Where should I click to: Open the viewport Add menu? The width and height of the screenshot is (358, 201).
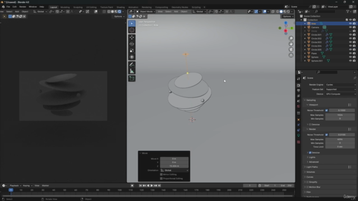tap(176, 12)
